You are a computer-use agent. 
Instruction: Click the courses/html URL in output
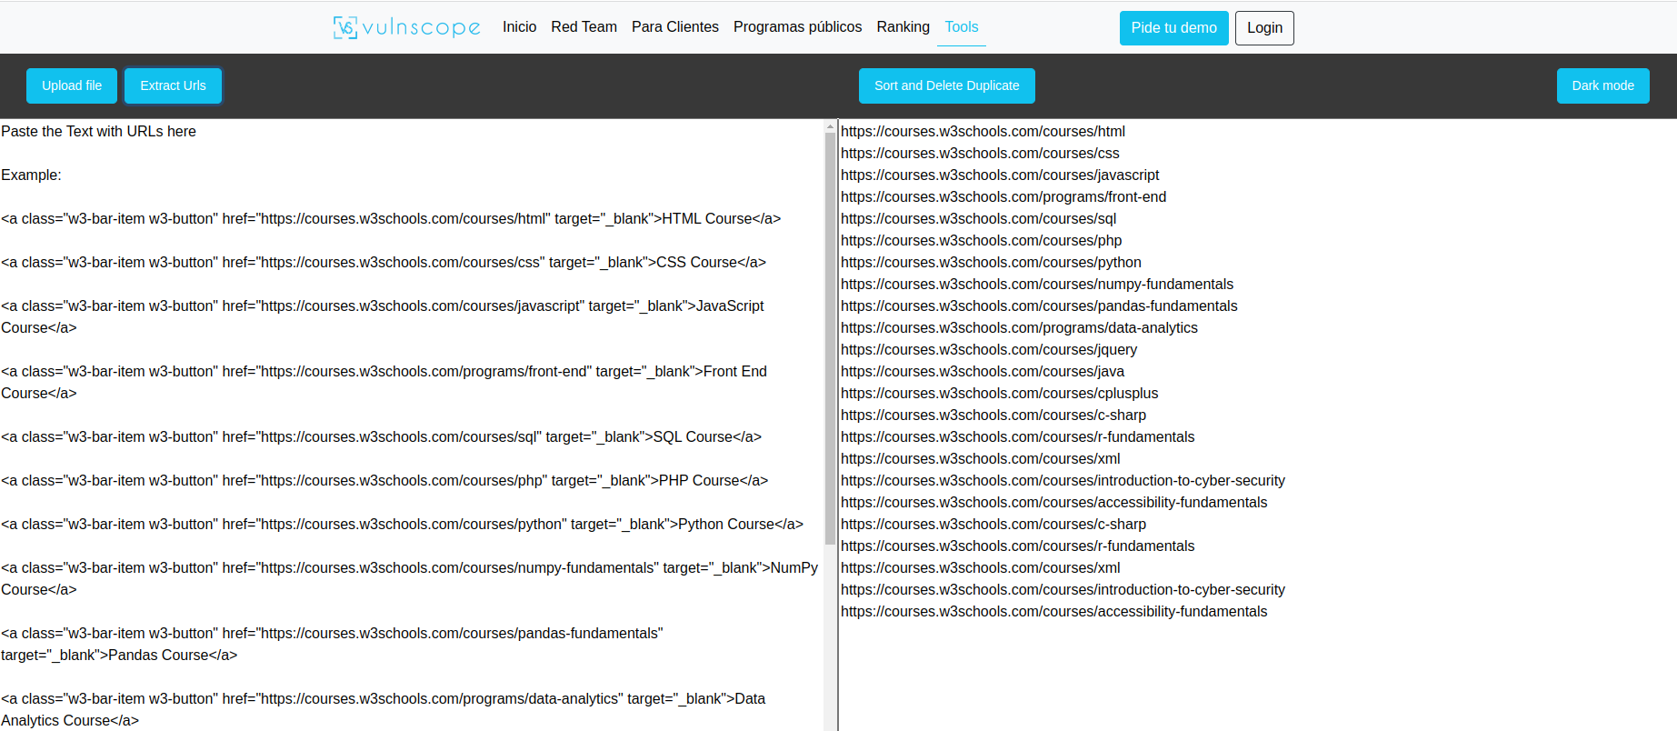click(x=983, y=132)
